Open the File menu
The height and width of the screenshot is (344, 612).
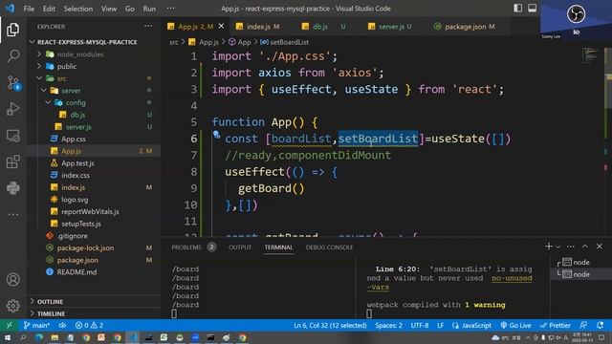click(29, 9)
